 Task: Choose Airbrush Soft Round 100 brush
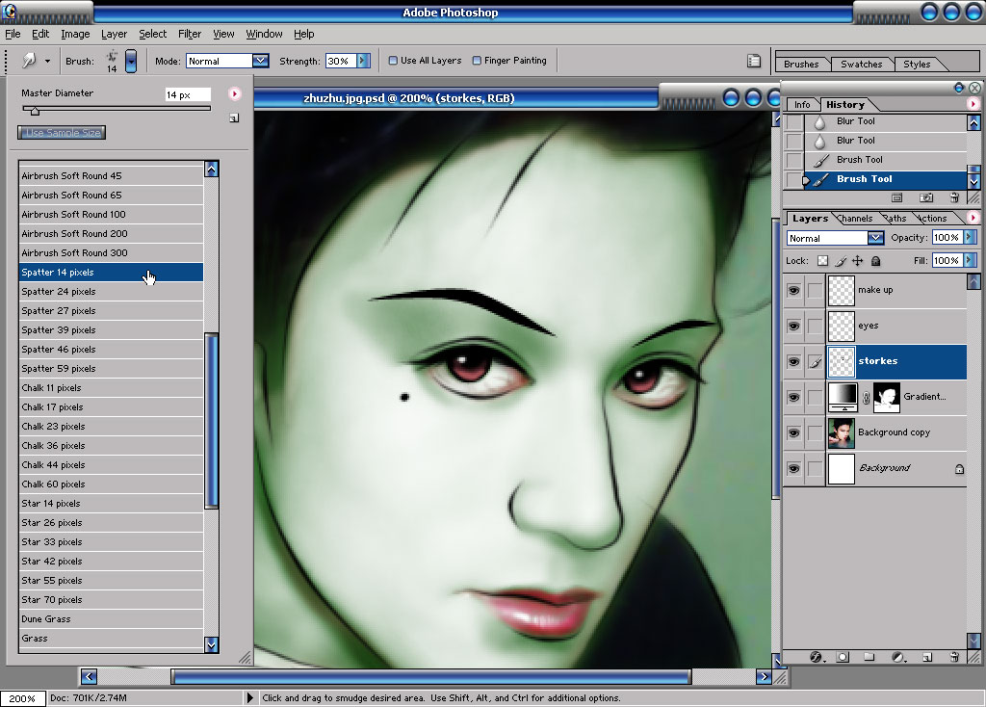[x=111, y=215]
